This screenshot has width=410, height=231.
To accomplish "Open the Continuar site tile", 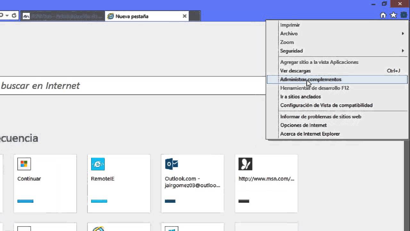I will pyautogui.click(x=45, y=184).
